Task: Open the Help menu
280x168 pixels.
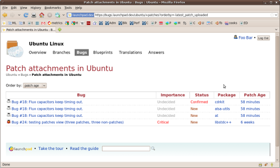Action: [78, 7]
